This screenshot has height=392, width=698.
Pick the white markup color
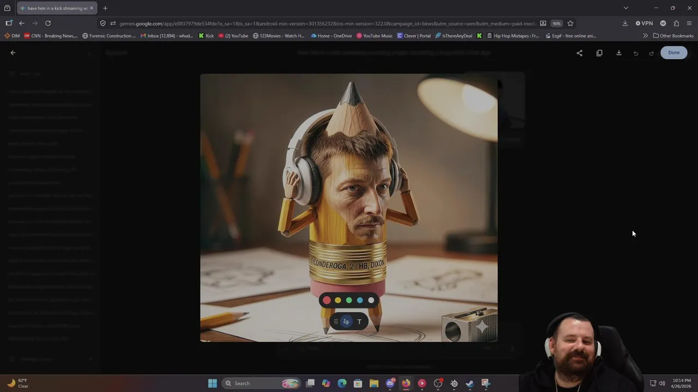(371, 300)
